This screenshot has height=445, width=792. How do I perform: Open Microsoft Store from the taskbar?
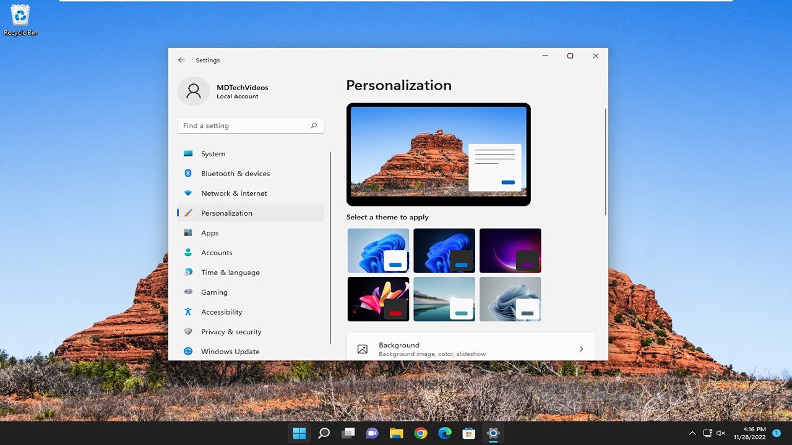[469, 433]
